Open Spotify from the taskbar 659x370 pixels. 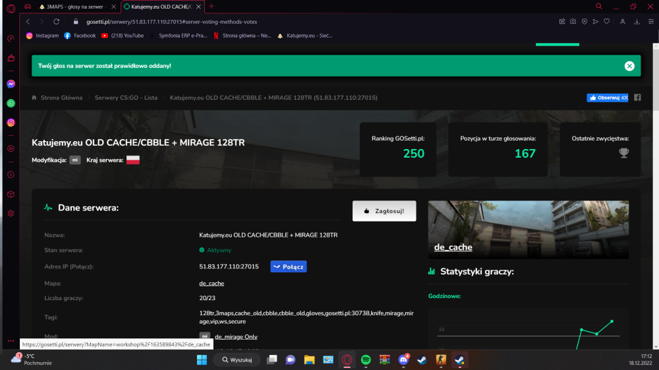pos(366,360)
